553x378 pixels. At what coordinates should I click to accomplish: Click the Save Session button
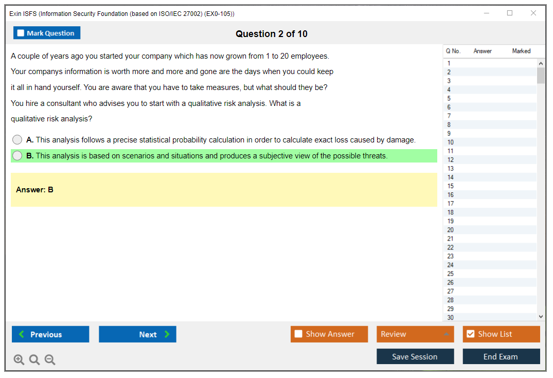(x=415, y=357)
